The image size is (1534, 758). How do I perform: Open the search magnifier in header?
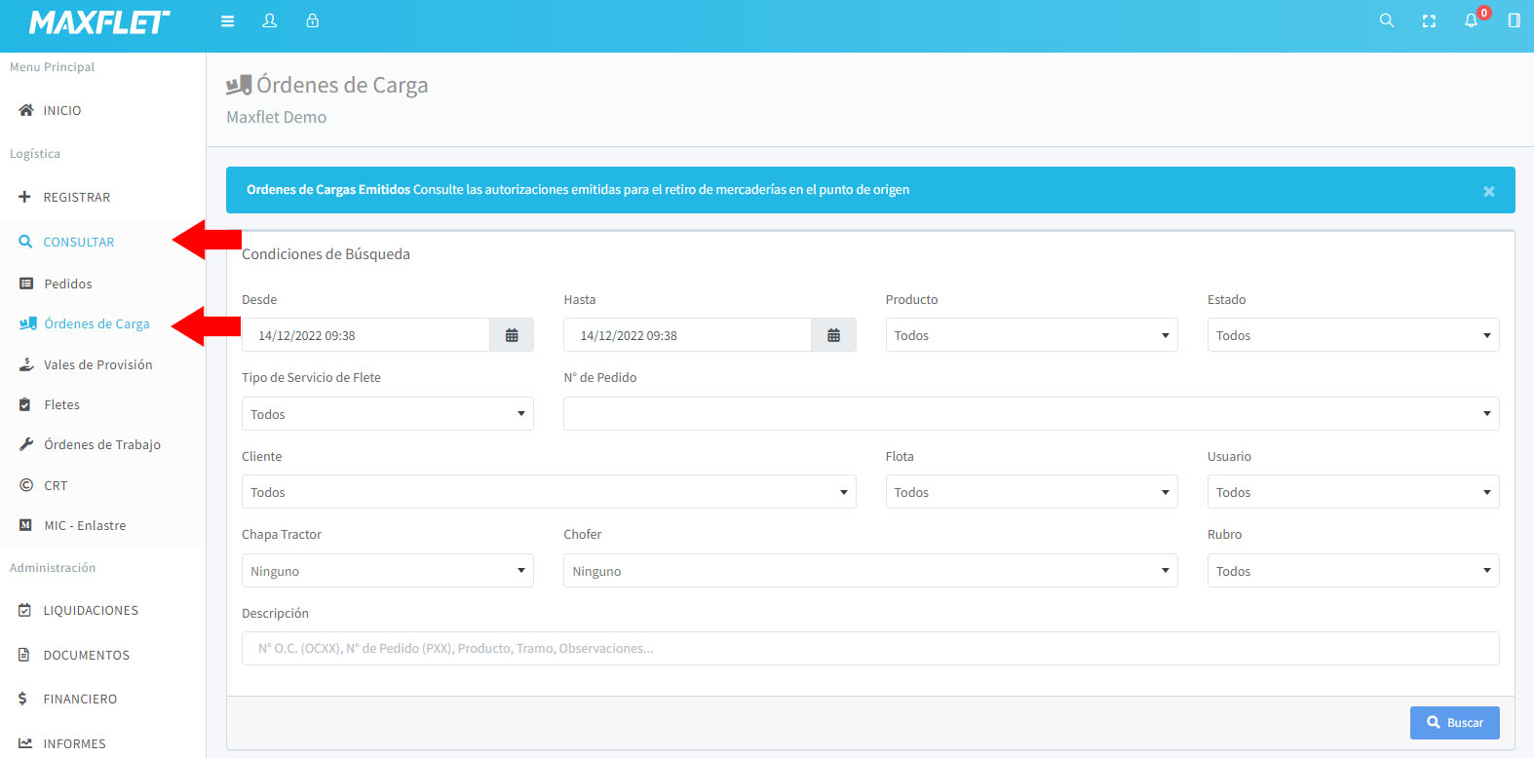click(x=1386, y=20)
